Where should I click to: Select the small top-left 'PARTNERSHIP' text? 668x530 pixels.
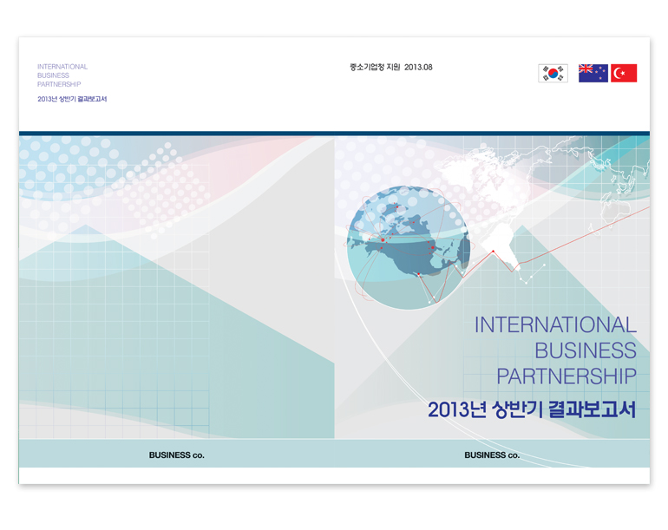[x=59, y=84]
